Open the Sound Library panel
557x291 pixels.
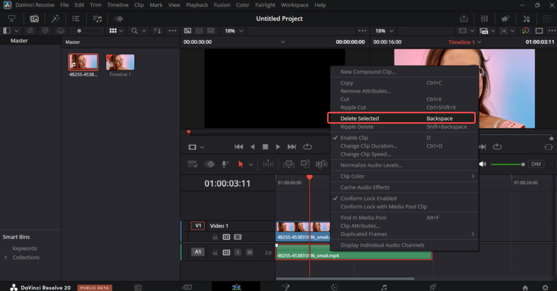pyautogui.click(x=97, y=19)
